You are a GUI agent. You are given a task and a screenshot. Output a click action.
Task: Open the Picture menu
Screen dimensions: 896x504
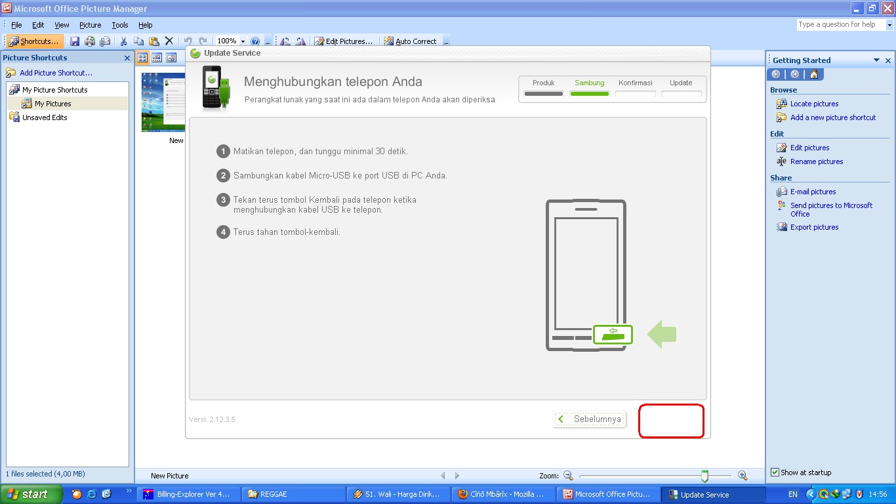tap(91, 25)
